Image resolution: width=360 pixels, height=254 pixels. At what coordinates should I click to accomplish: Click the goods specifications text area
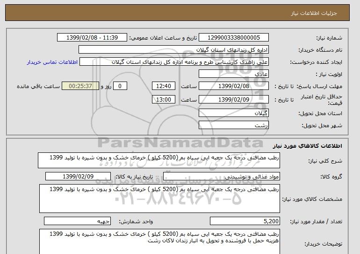159,199
